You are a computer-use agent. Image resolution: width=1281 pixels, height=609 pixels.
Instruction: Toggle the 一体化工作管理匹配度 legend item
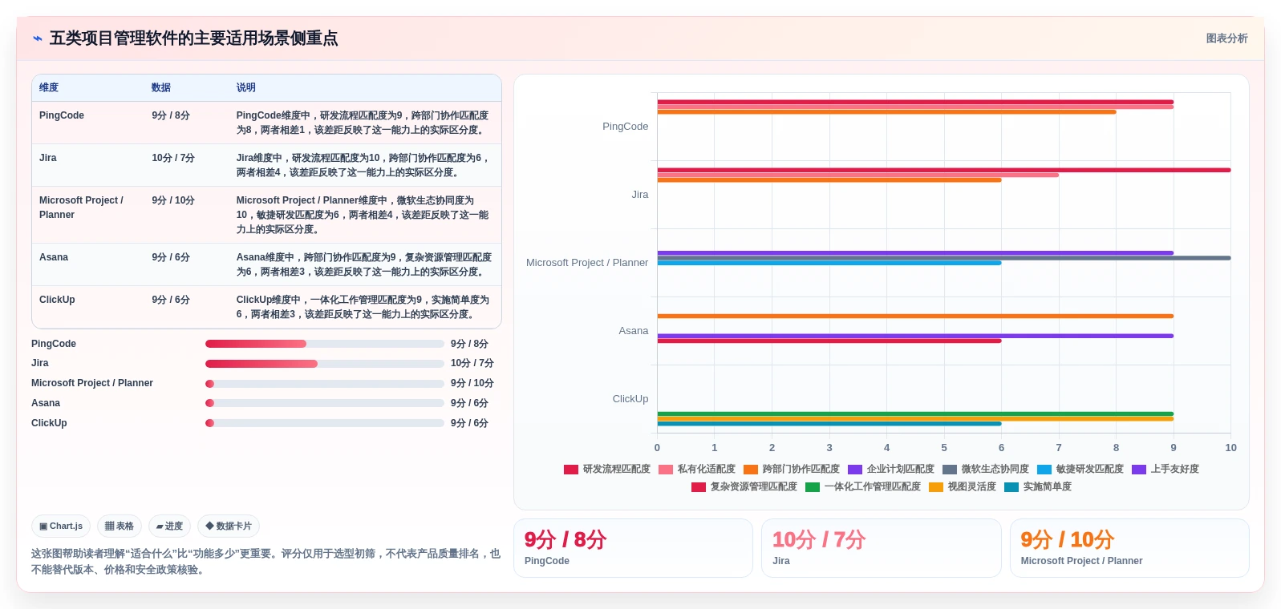click(x=863, y=487)
